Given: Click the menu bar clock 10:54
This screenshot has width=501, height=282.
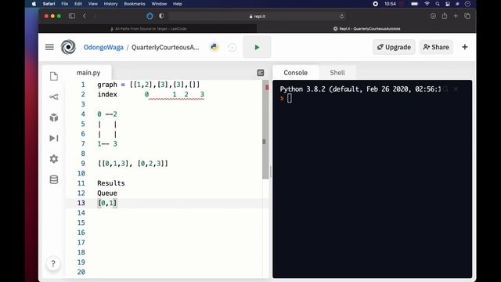Looking at the screenshot, I should pos(390,4).
